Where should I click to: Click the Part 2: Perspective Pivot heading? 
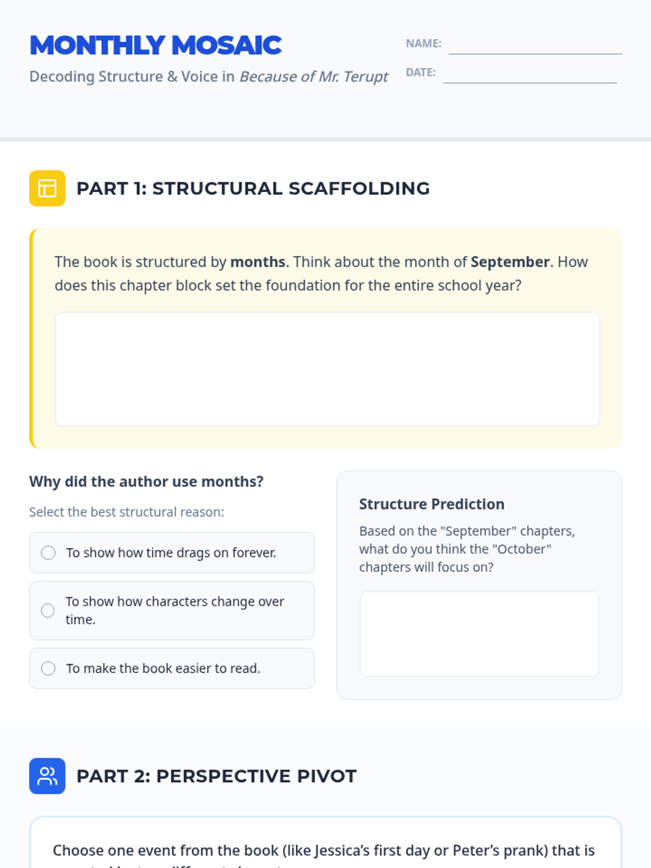point(216,776)
